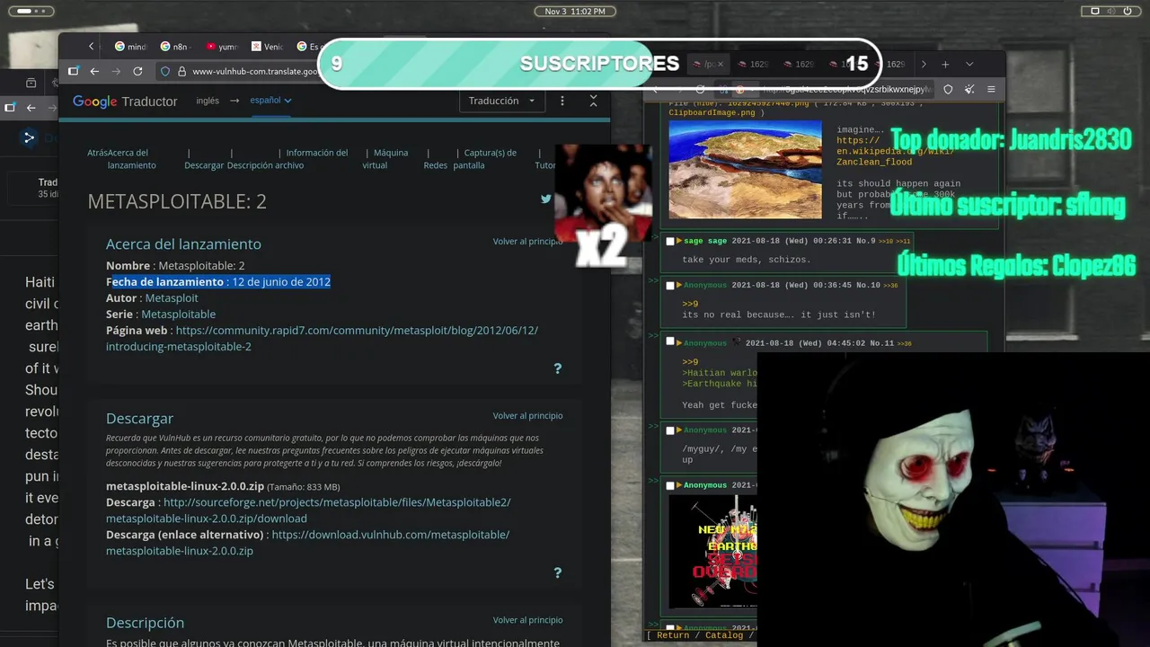Reload the vulnhub page

coord(137,71)
